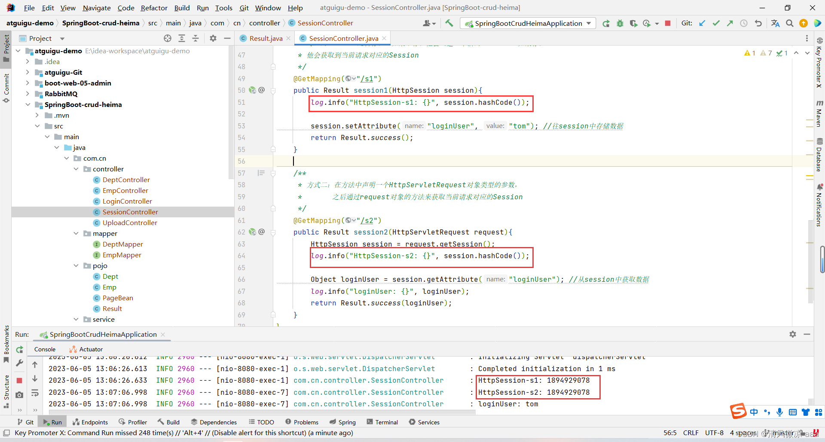This screenshot has height=442, width=825.
Task: Open user account icon dropdown
Action: pyautogui.click(x=429, y=23)
